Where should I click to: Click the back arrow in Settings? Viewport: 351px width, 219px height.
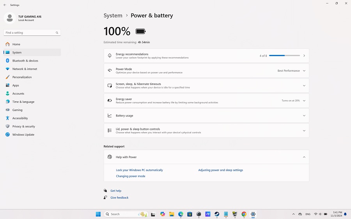[x=5, y=5]
